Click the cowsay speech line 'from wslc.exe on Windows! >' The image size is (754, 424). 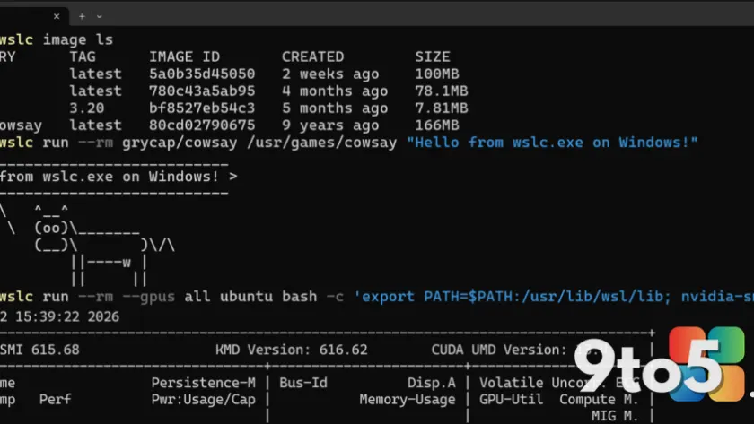pyautogui.click(x=118, y=177)
